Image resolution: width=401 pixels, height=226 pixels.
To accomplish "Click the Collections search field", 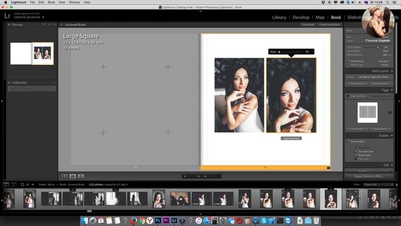I will click(x=32, y=89).
